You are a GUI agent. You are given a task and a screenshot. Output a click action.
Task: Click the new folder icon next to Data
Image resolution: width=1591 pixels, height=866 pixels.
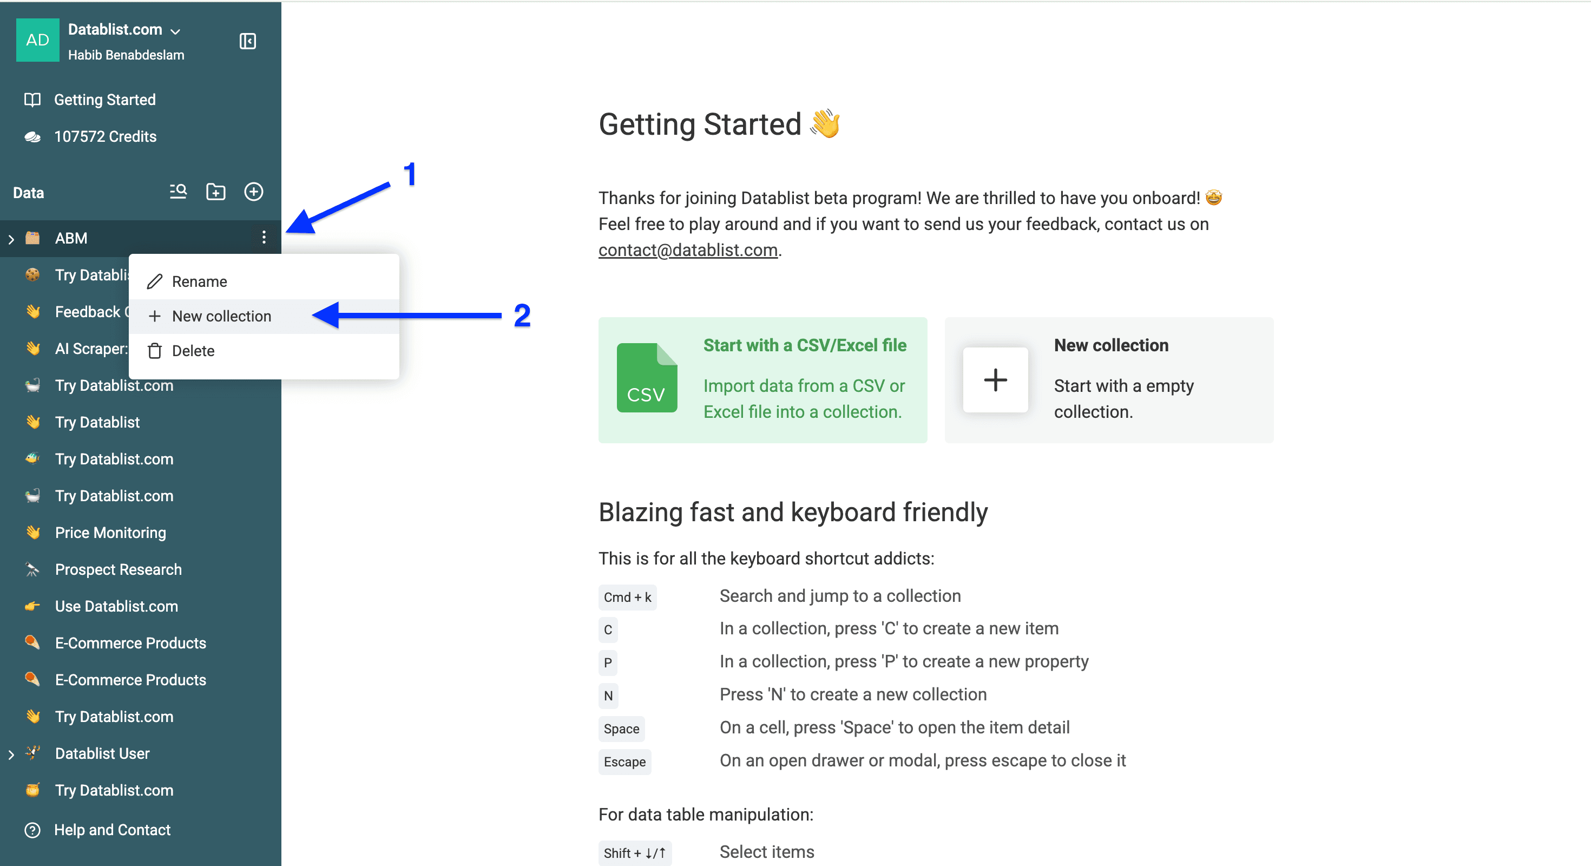click(x=215, y=192)
